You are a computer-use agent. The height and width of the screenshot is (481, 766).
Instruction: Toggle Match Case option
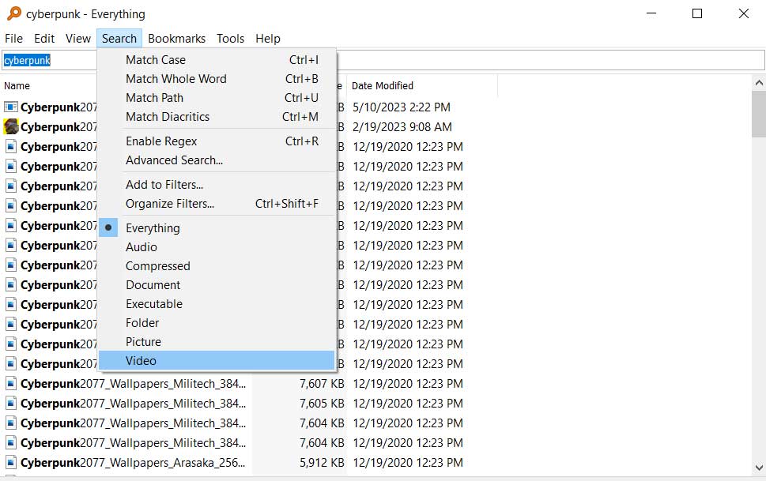pos(217,59)
